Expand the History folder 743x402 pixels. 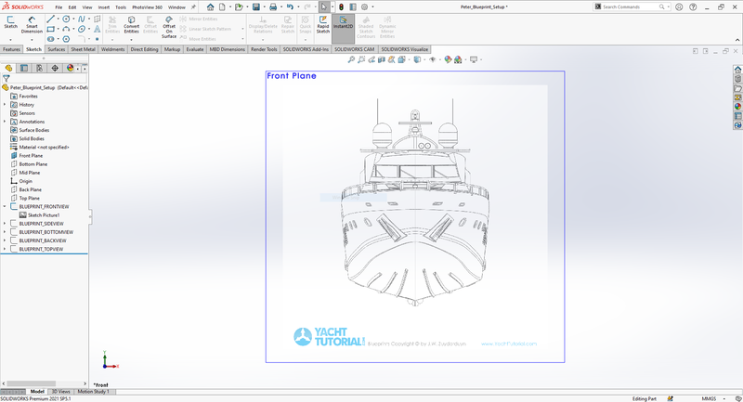(5, 105)
